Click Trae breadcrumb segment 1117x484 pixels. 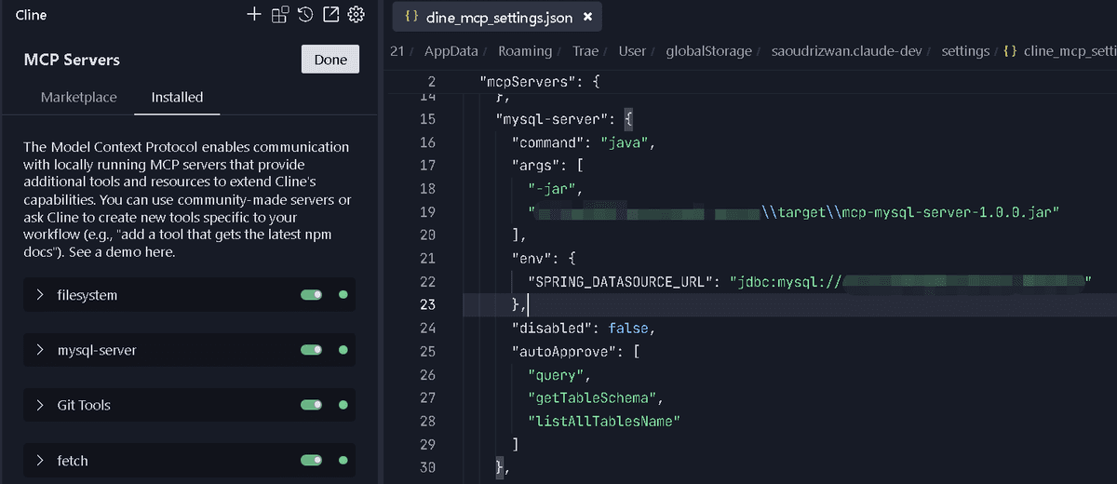tap(585, 51)
